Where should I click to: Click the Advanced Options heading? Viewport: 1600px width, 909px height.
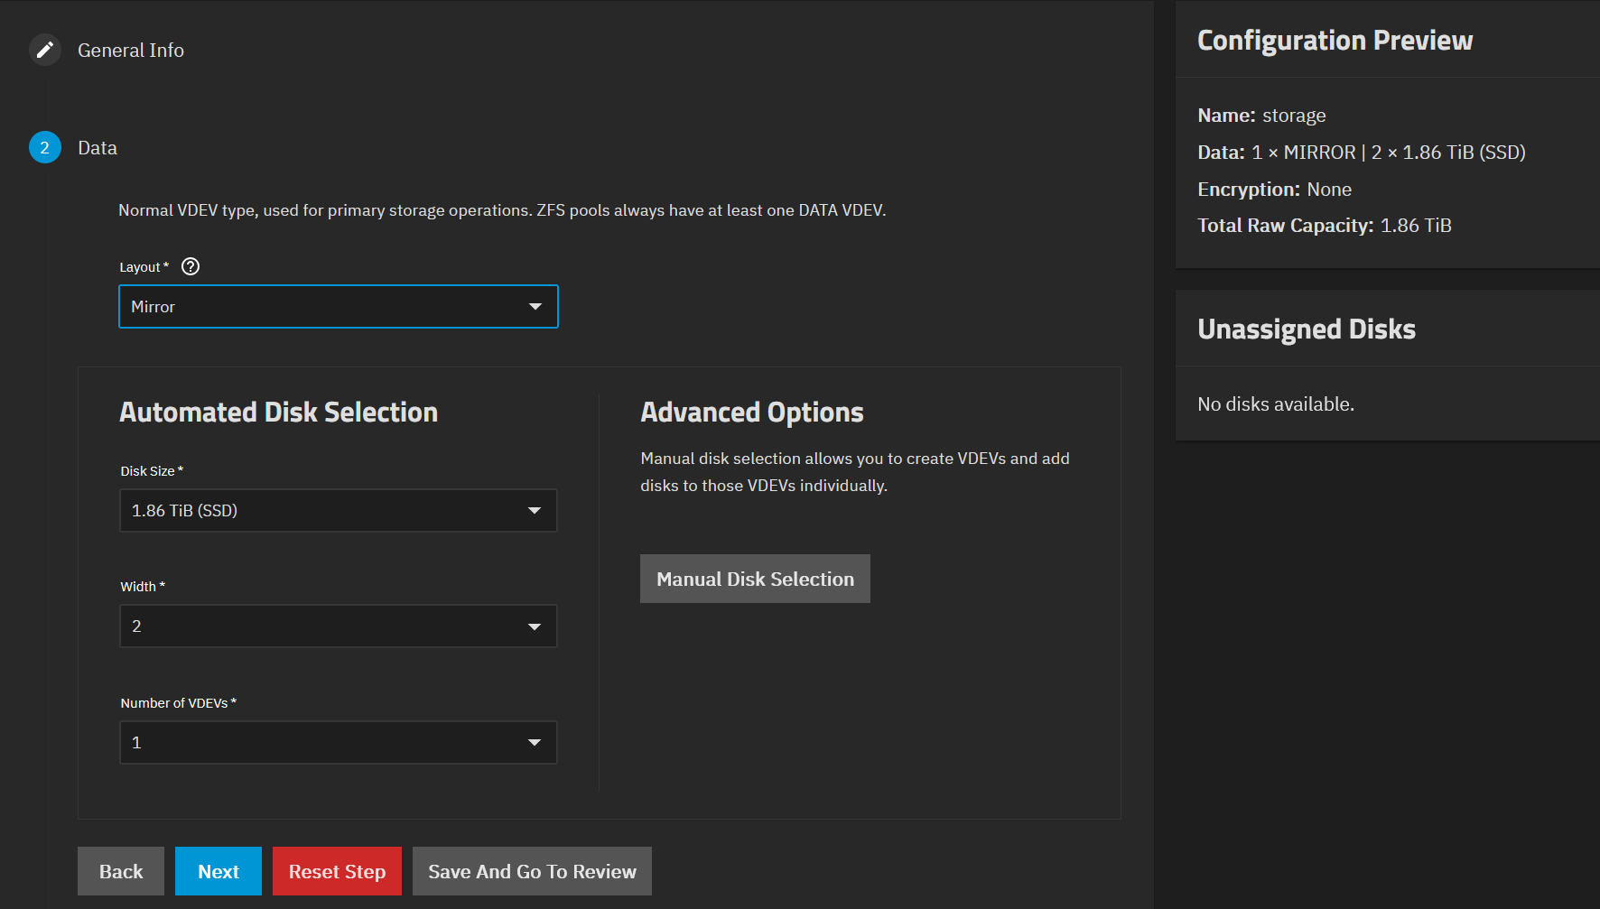pos(751,413)
